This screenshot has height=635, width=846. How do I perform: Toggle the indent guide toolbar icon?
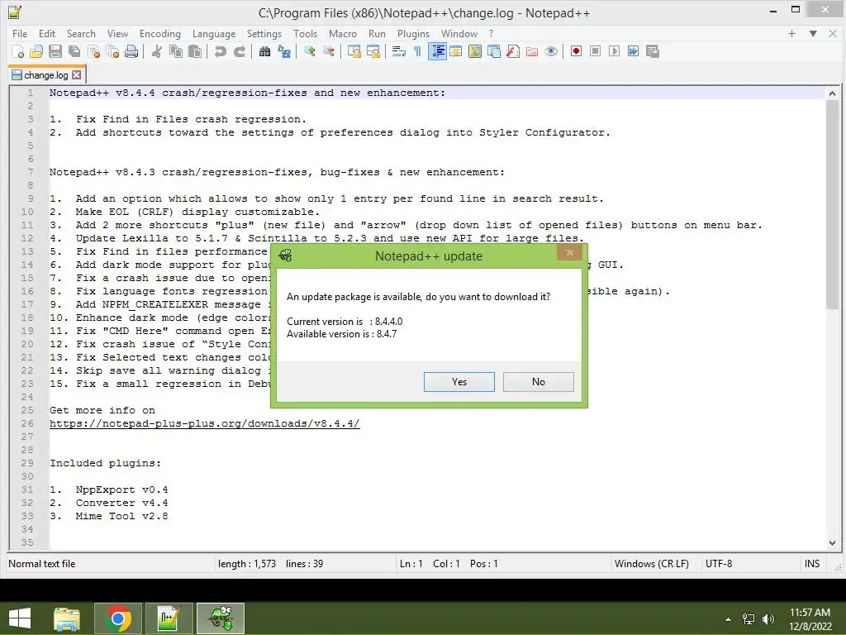coord(438,51)
